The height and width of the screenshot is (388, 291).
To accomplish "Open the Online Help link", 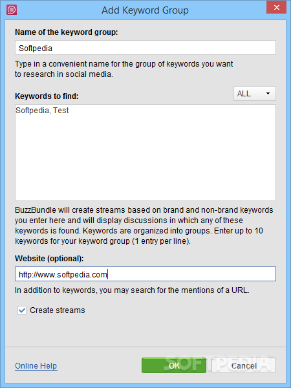I will pos(36,366).
